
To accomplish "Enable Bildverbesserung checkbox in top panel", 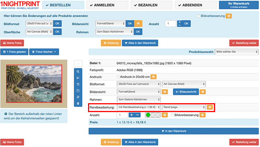I will 199,16.
